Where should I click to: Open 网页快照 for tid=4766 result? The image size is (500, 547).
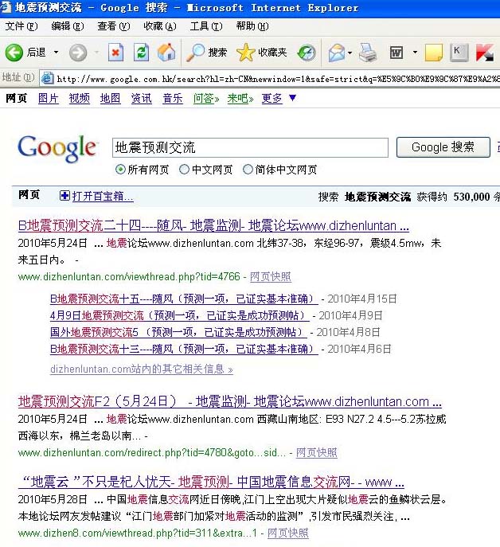[x=271, y=276]
